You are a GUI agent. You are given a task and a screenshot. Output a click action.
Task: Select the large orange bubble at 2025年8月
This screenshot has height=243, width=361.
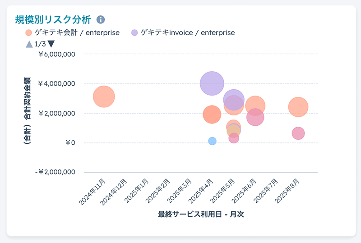pyautogui.click(x=298, y=107)
